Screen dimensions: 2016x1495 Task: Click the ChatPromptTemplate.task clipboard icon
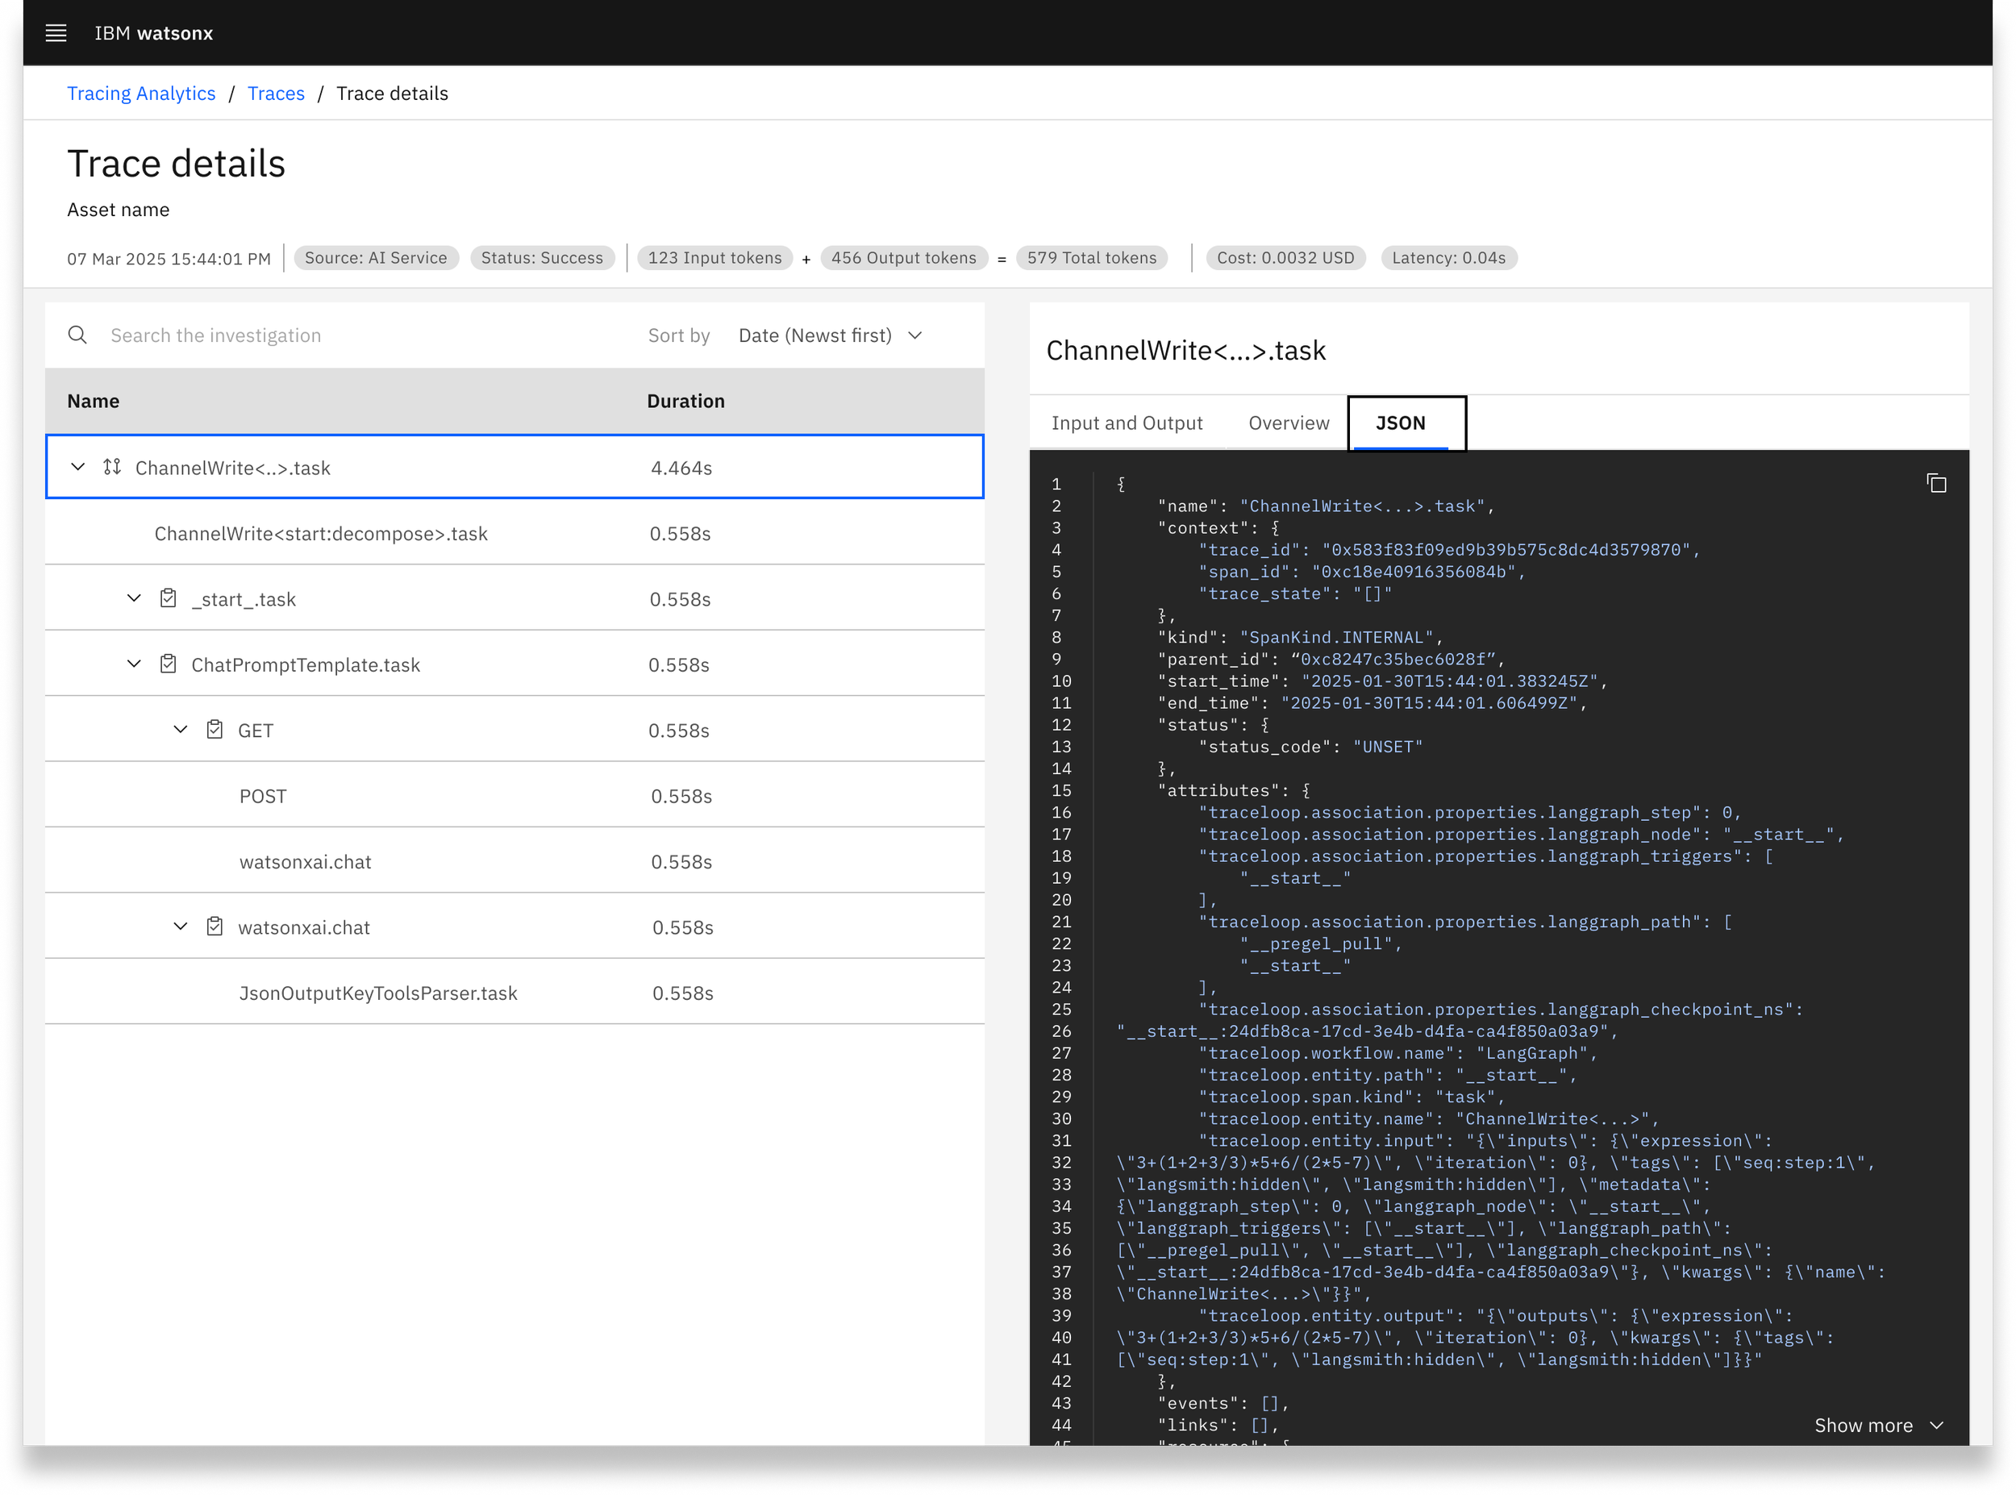(169, 664)
